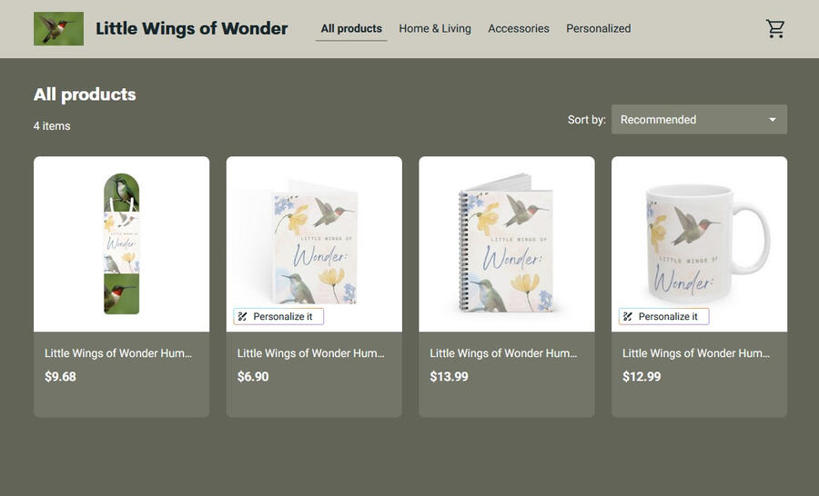Select the All products tab
Image resolution: width=819 pixels, height=496 pixels.
(351, 29)
